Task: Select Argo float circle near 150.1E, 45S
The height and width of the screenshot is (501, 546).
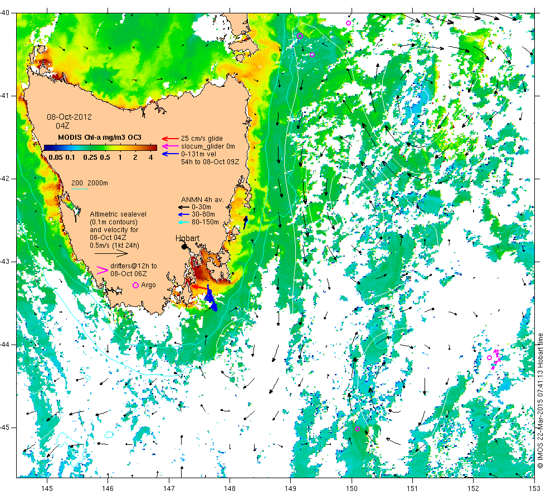Action: [x=357, y=429]
